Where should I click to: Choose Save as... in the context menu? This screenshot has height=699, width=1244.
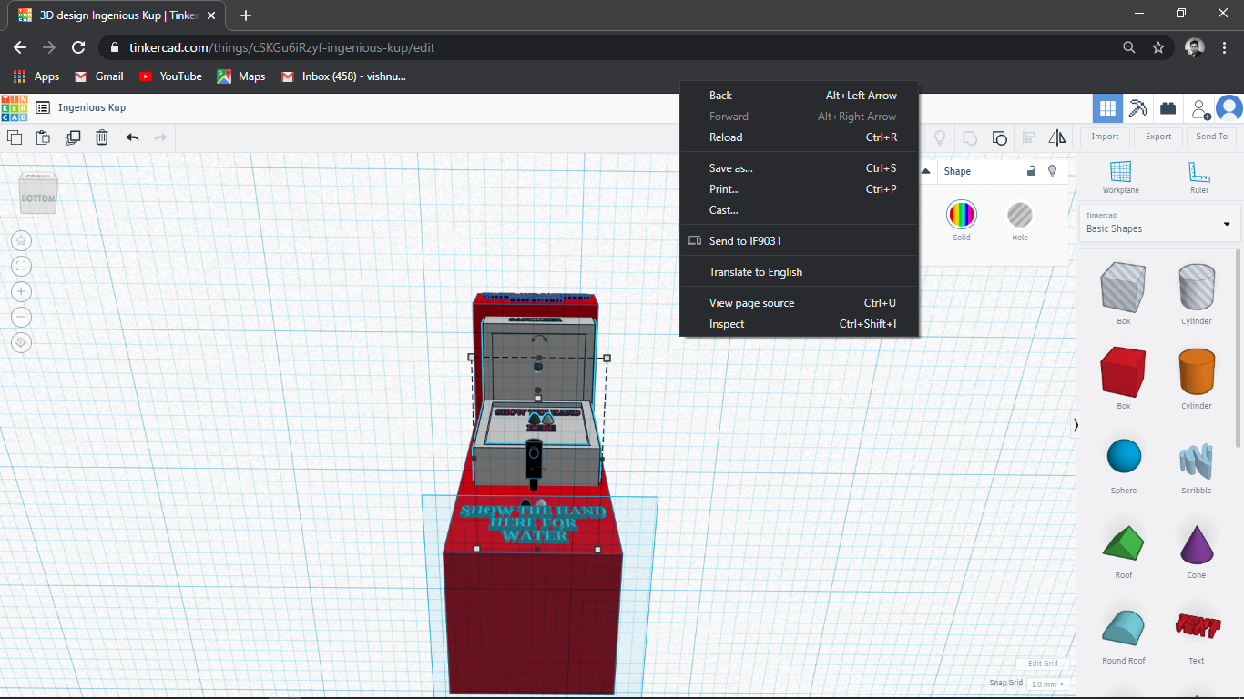(799, 168)
